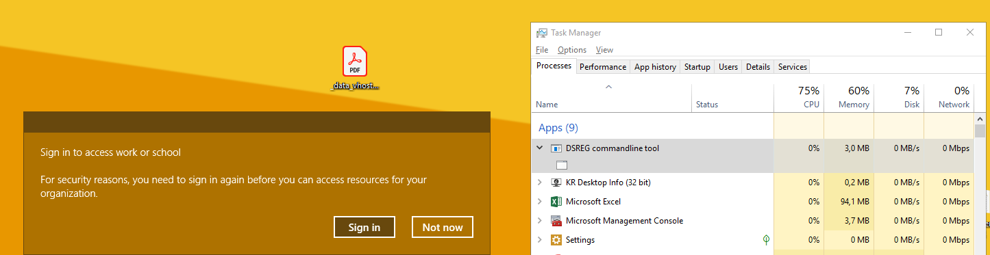Click the sort arrow above the Name column

tap(608, 87)
